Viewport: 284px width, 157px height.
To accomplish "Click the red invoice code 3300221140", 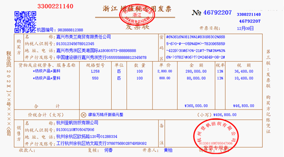I will tap(55, 6).
